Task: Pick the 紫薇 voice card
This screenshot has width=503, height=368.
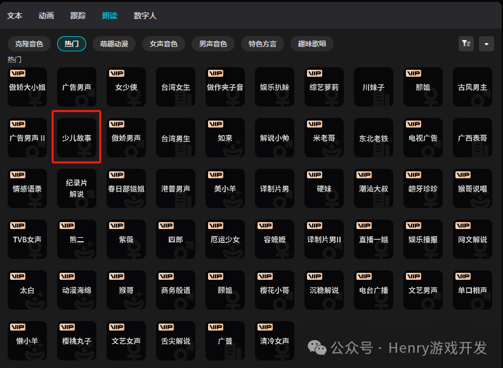Action: 126,239
